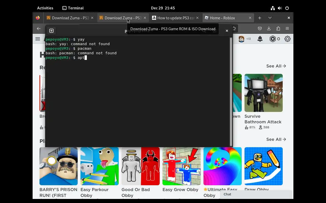
Task: Click 'pacman' command in terminal
Action: (x=85, y=48)
